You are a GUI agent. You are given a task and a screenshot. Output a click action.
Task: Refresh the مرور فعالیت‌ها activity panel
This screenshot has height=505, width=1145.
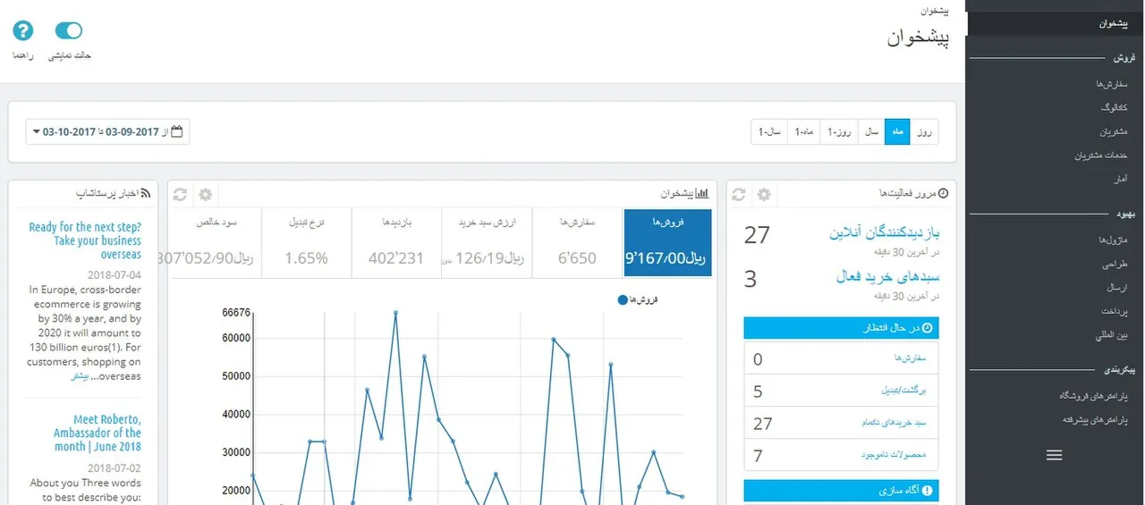739,194
